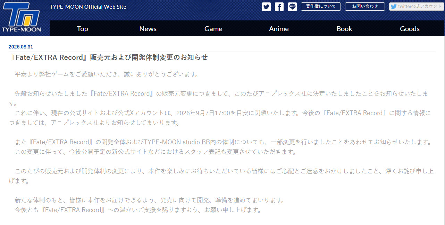The height and width of the screenshot is (225, 445).
Task: Open the Anime menu item
Action: (279, 29)
